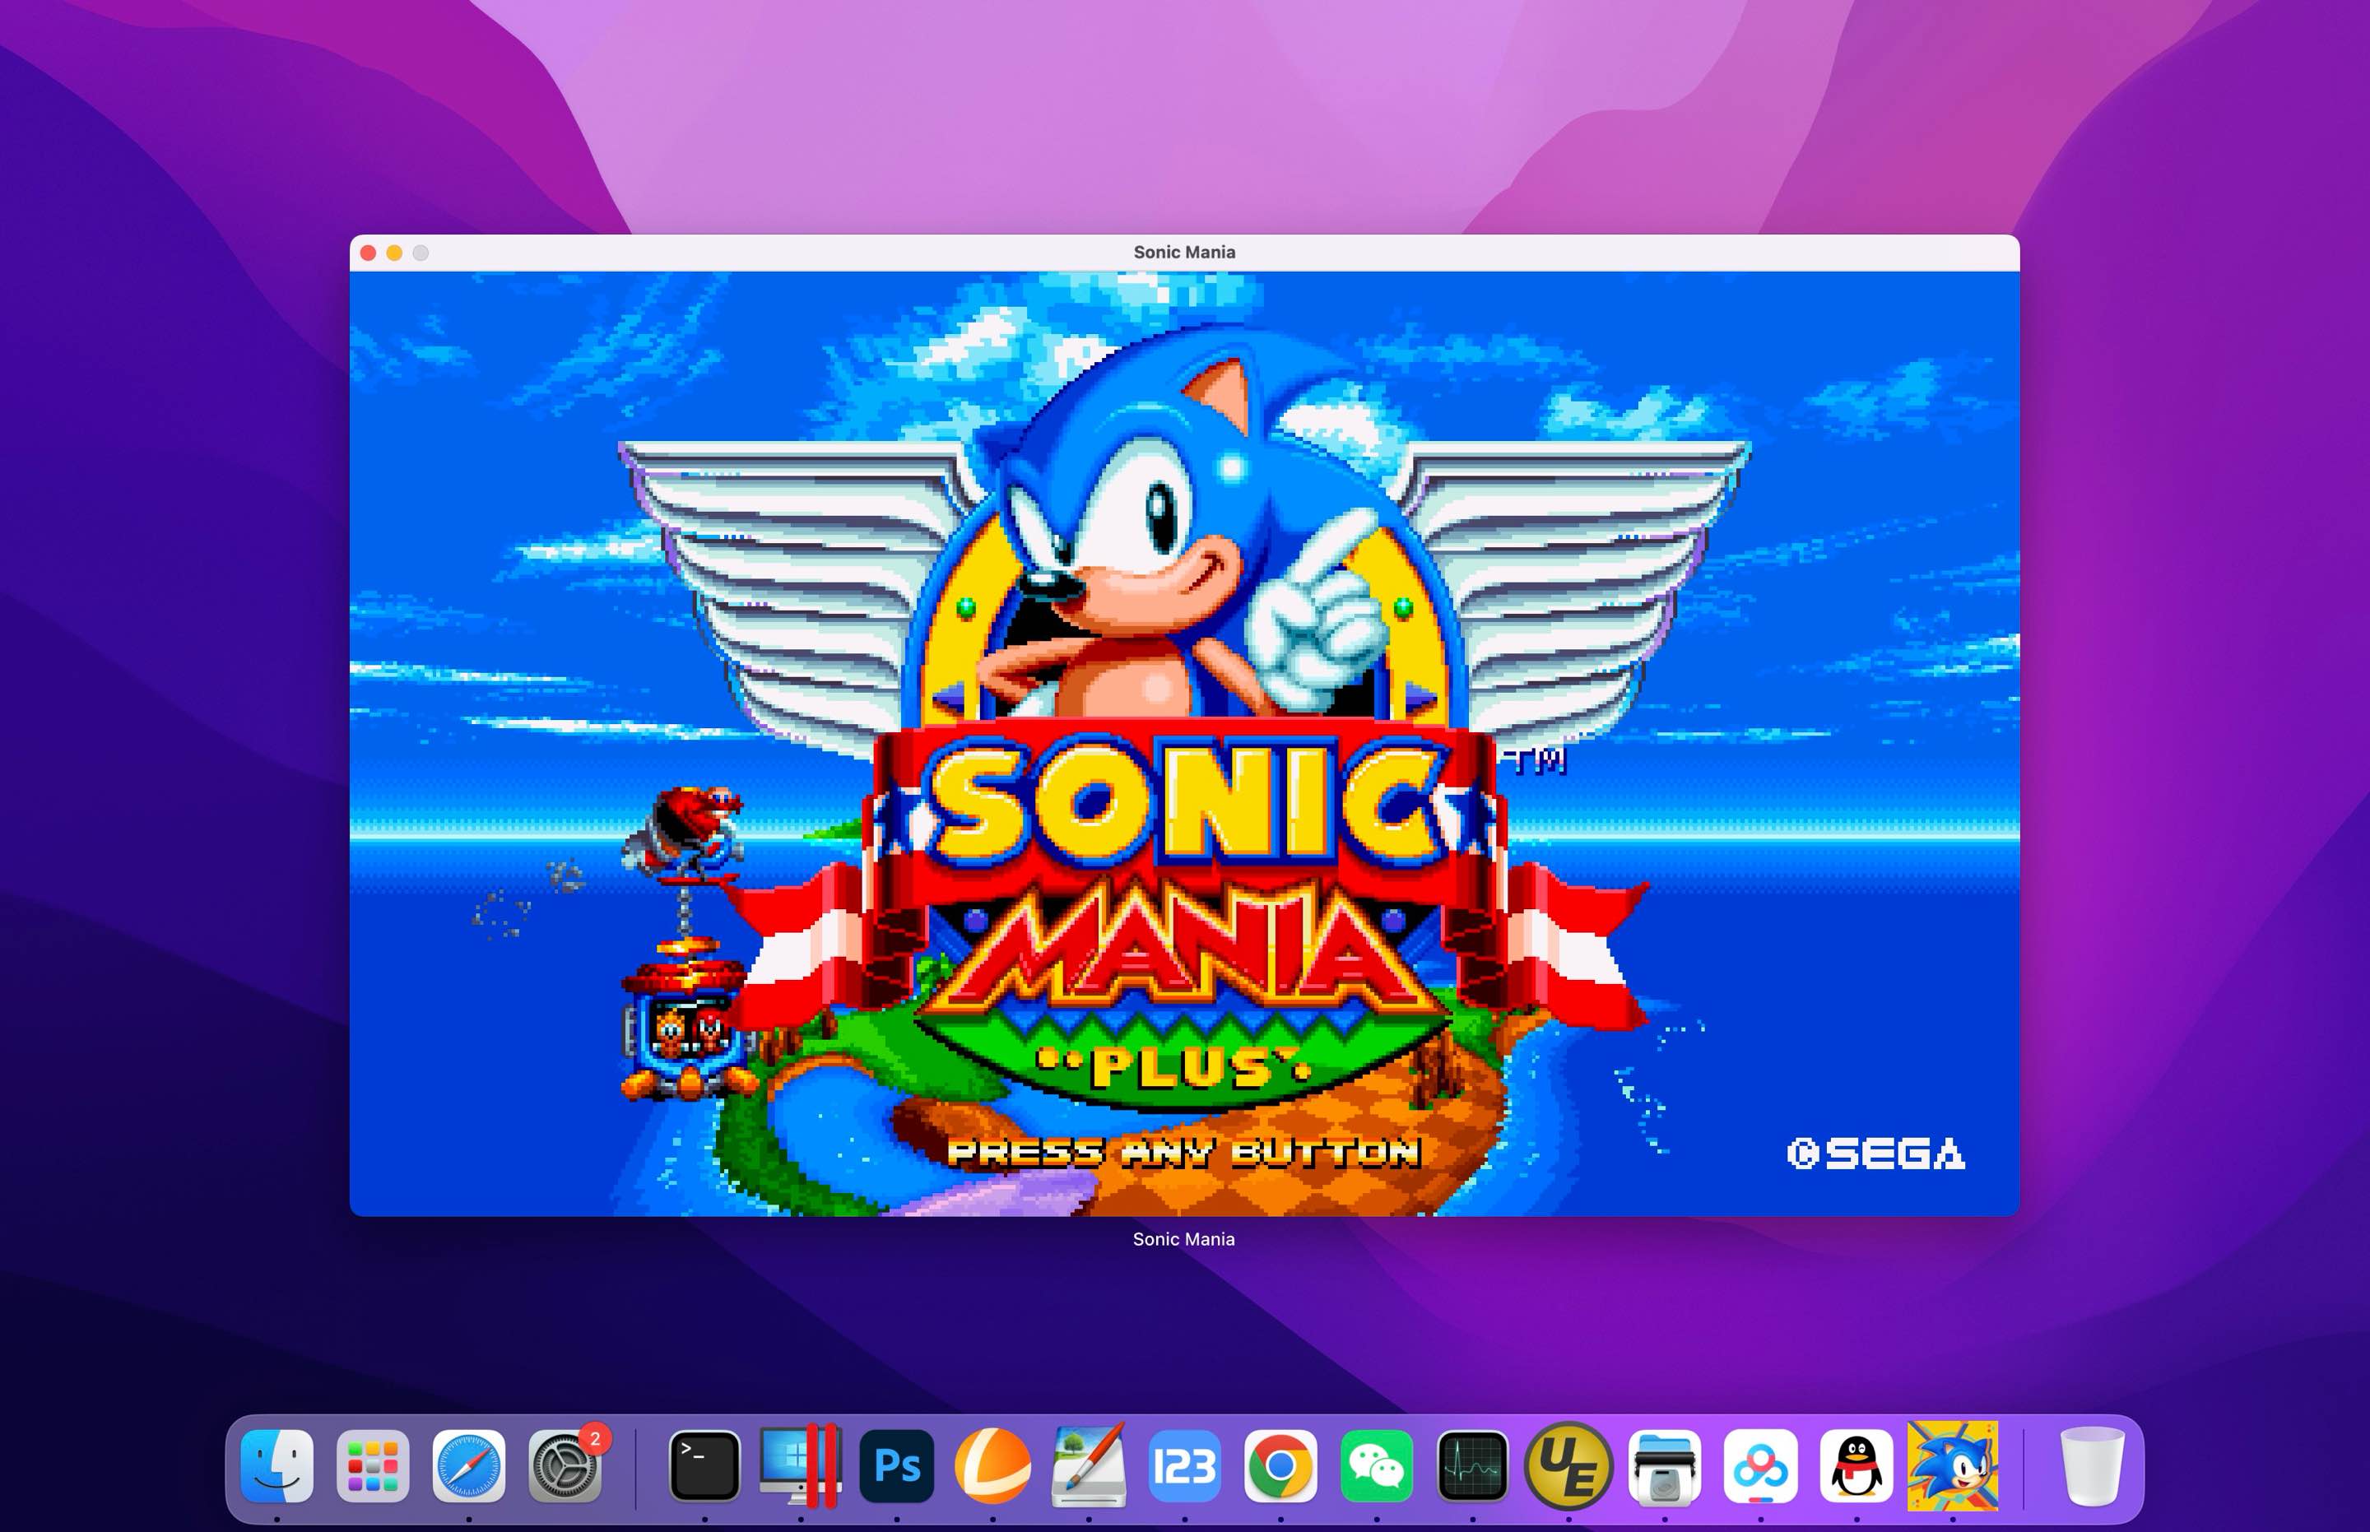Click PRESS ANY BUTTON prompt in game
This screenshot has height=1532, width=2370.
pos(1184,1153)
